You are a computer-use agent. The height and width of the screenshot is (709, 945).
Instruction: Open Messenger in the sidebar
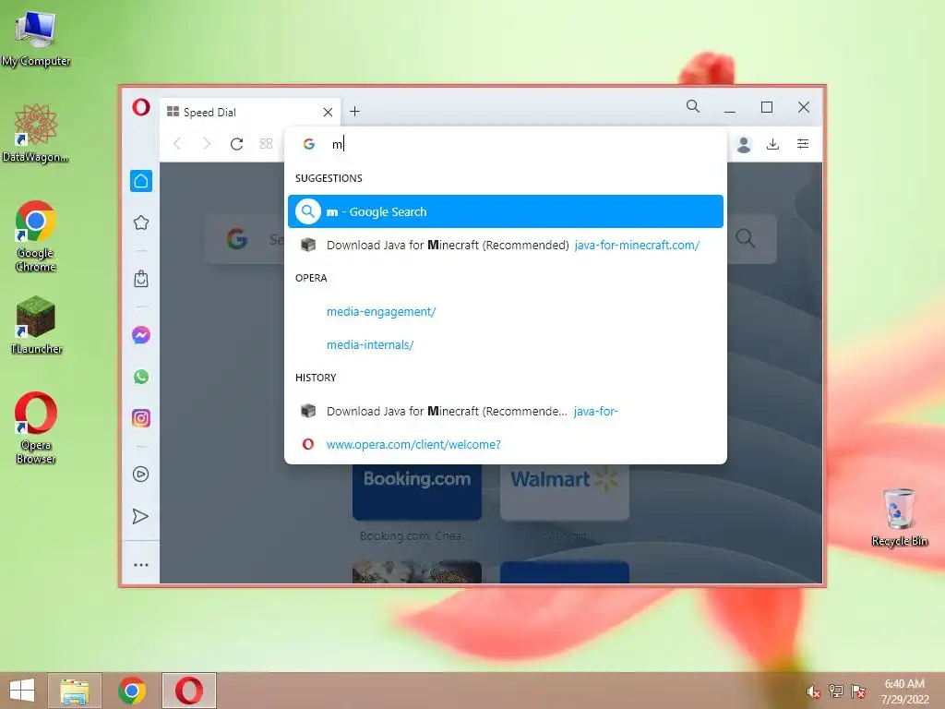coord(141,335)
